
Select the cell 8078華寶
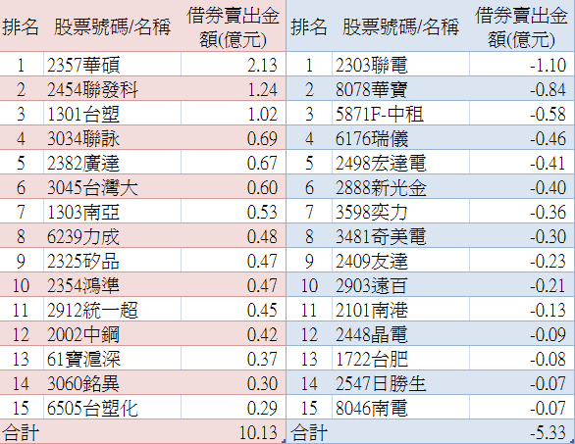pos(400,88)
